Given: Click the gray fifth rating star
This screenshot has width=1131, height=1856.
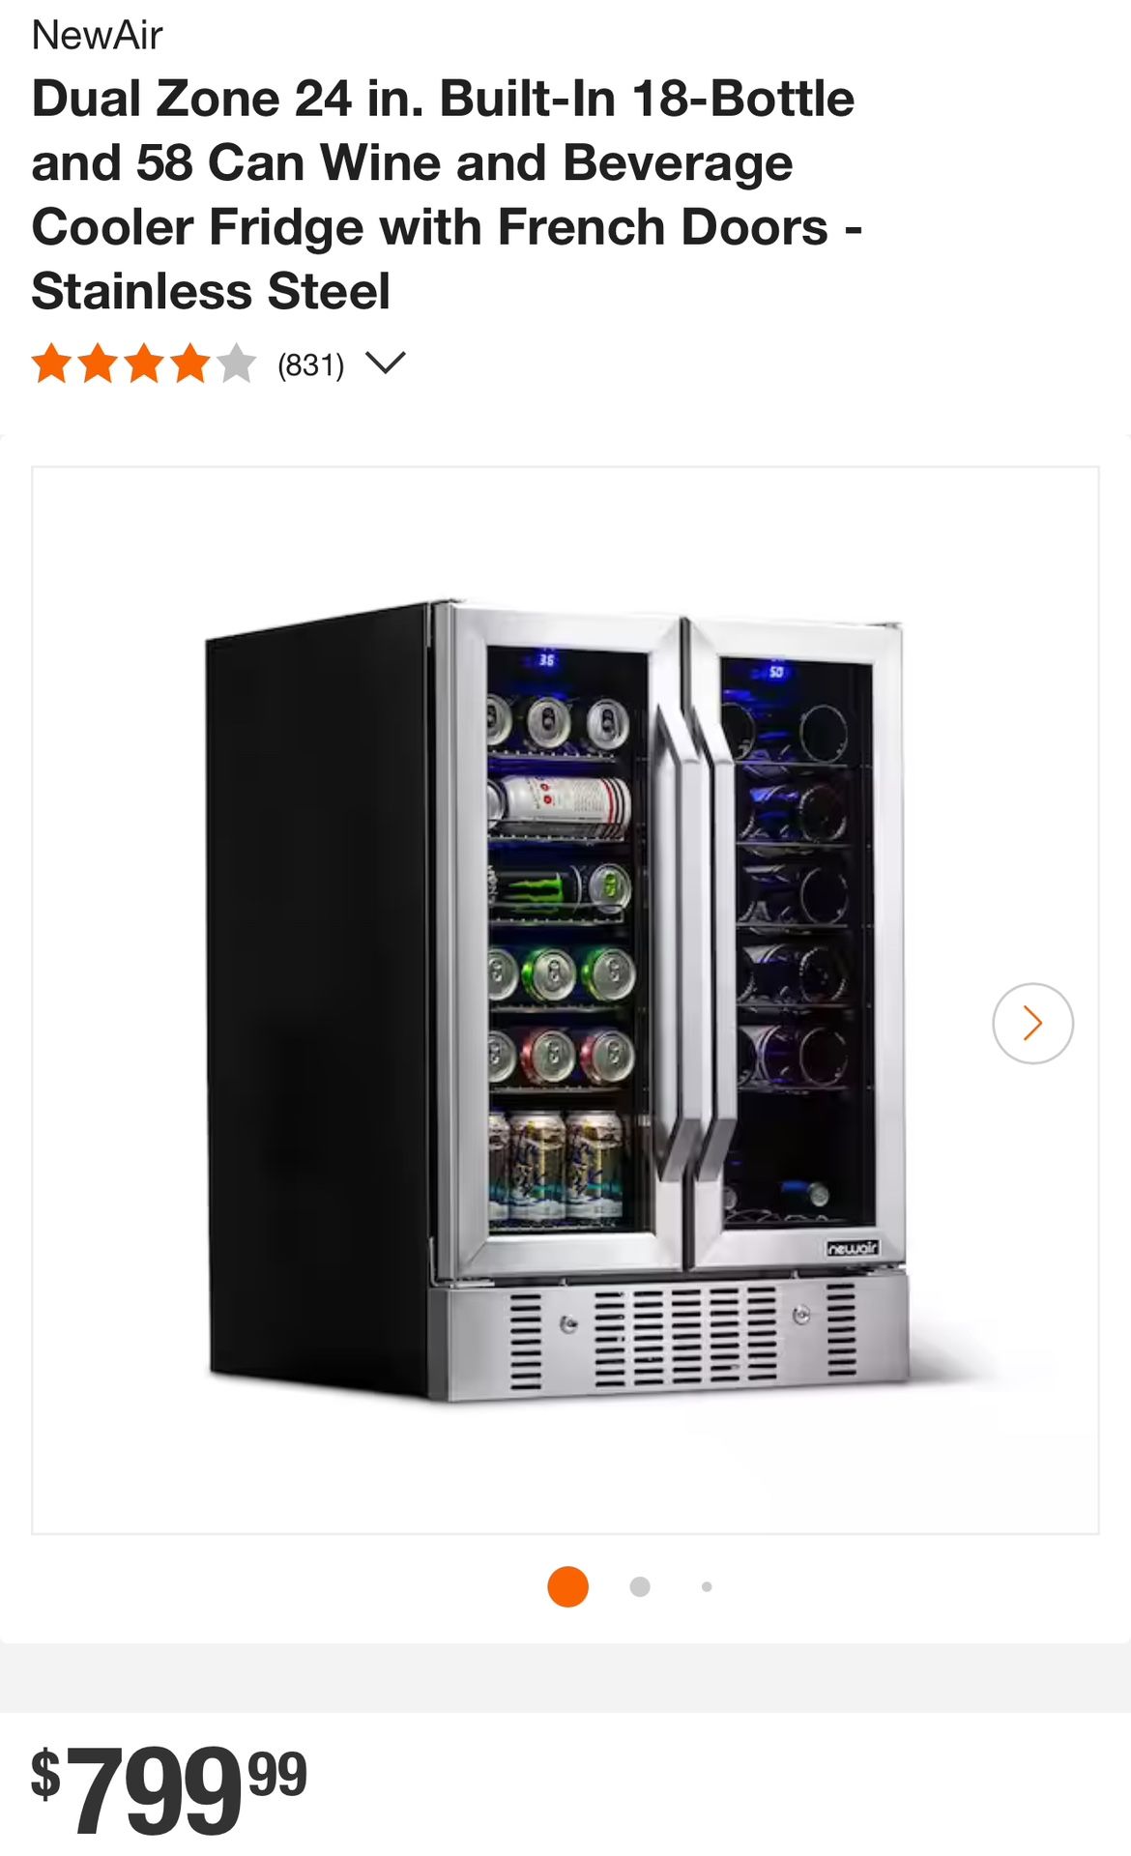Looking at the screenshot, I should 237,365.
